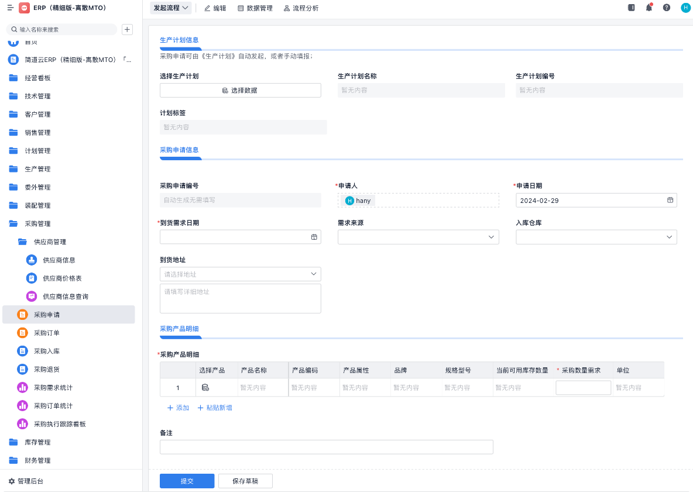Image resolution: width=693 pixels, height=493 pixels.
Task: Click the 保存草稿 button
Action: [245, 481]
